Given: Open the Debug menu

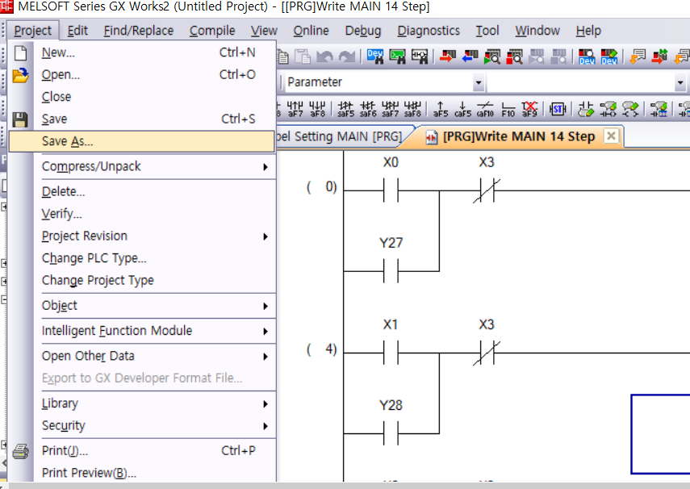Looking at the screenshot, I should pos(363,31).
